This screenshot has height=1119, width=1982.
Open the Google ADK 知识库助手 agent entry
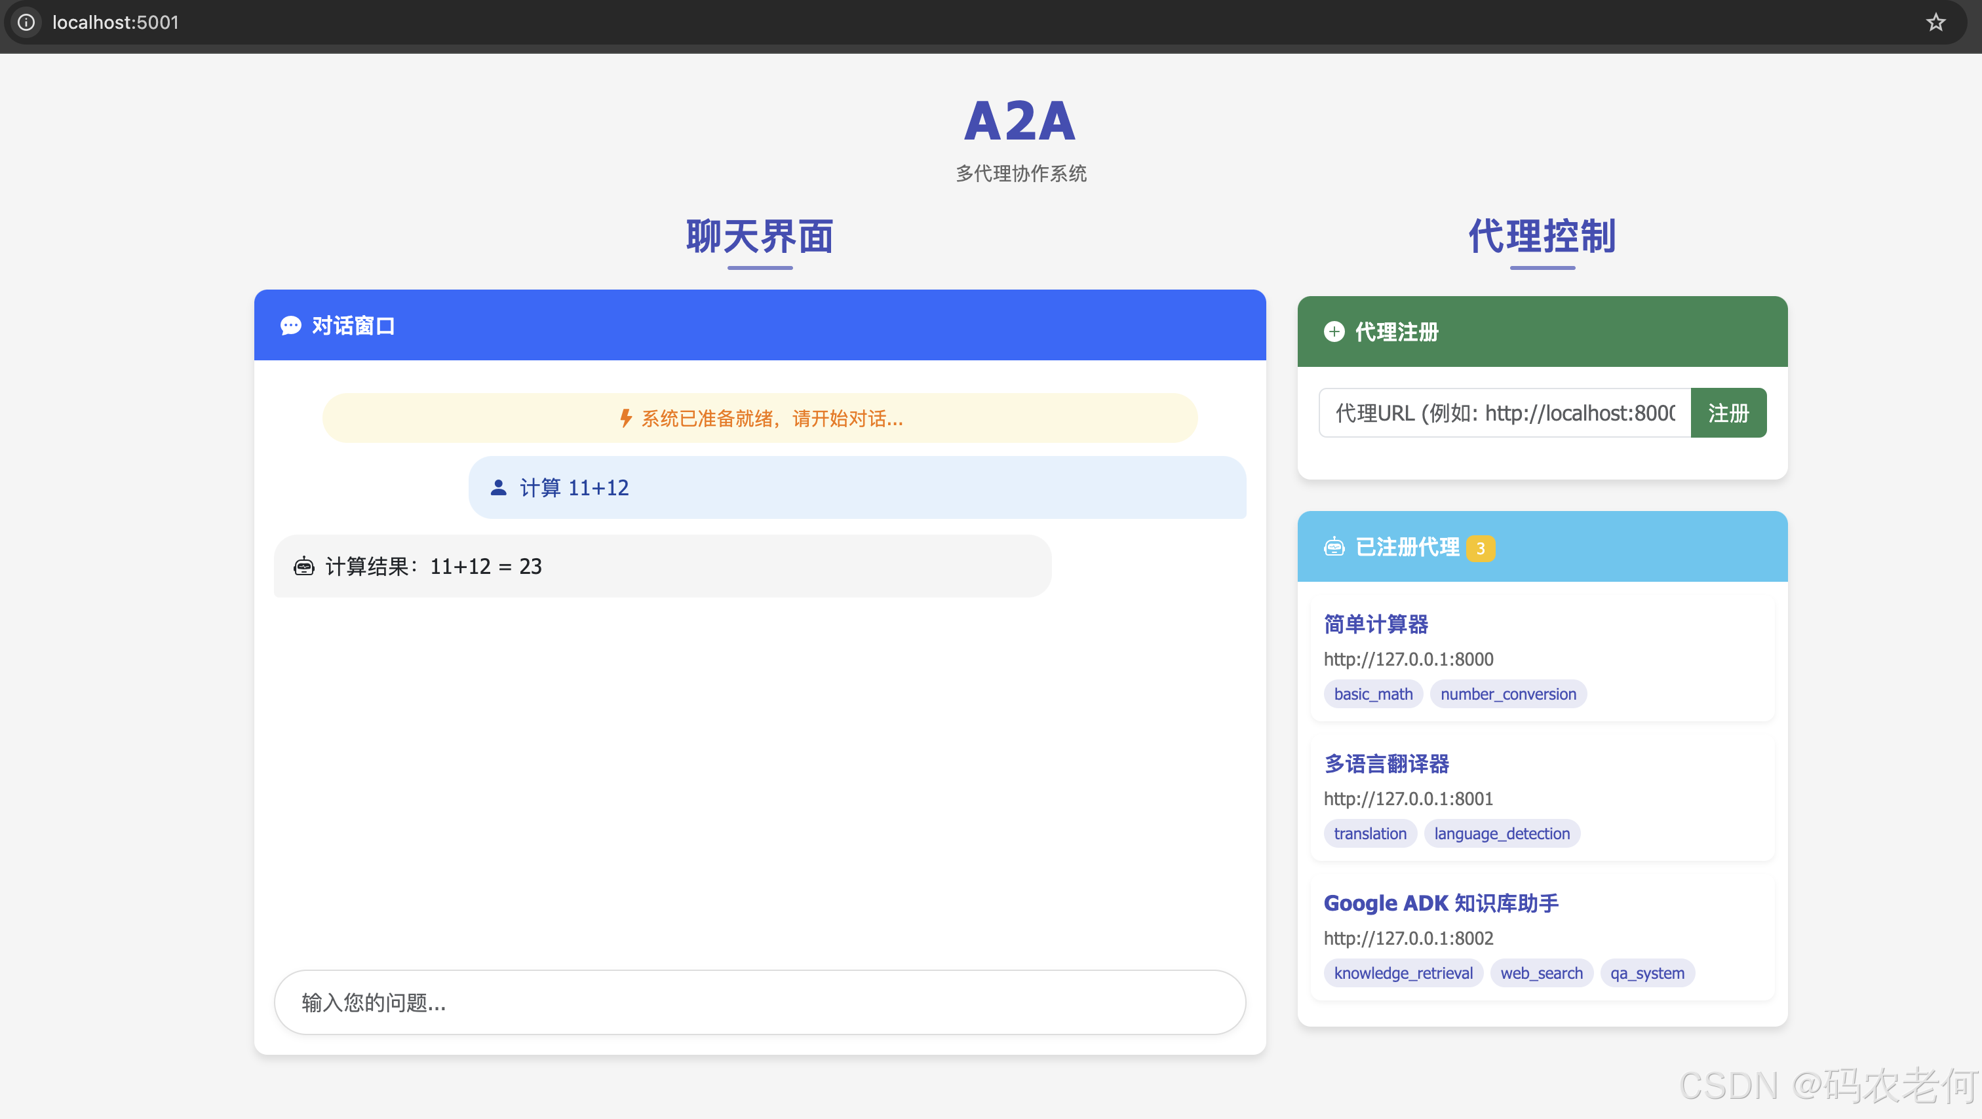[x=1441, y=903]
